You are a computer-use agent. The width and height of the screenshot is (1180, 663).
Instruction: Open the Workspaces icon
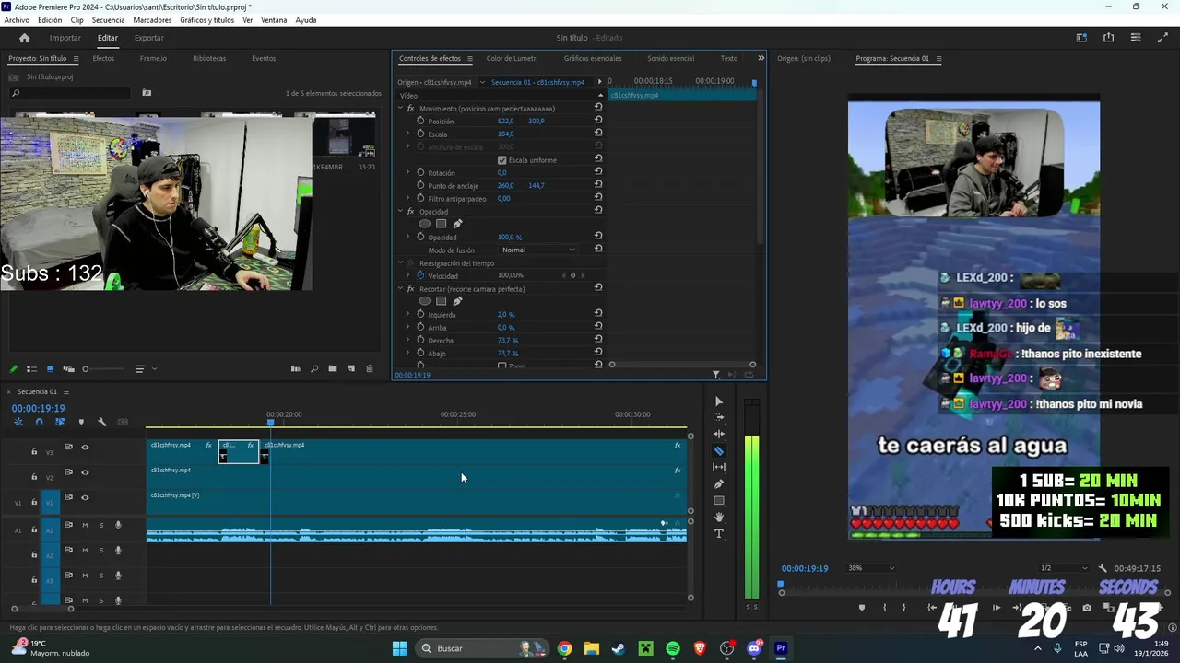[x=1081, y=38]
